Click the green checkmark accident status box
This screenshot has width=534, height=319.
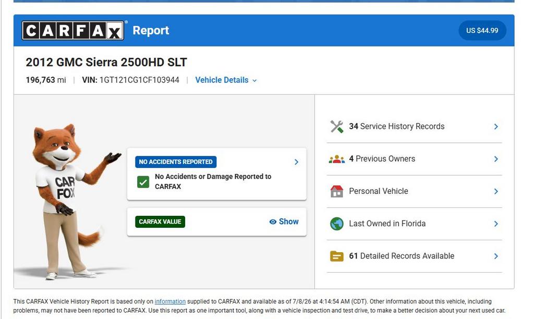143,182
